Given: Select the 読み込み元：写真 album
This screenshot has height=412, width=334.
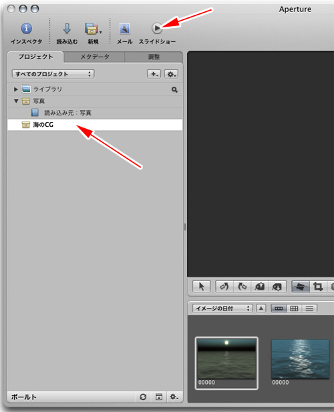Looking at the screenshot, I should (95, 113).
